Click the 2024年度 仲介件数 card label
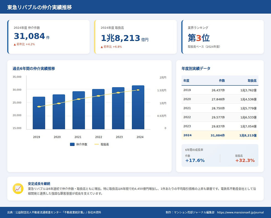Screen dimensions: 271x218 (x=27, y=28)
